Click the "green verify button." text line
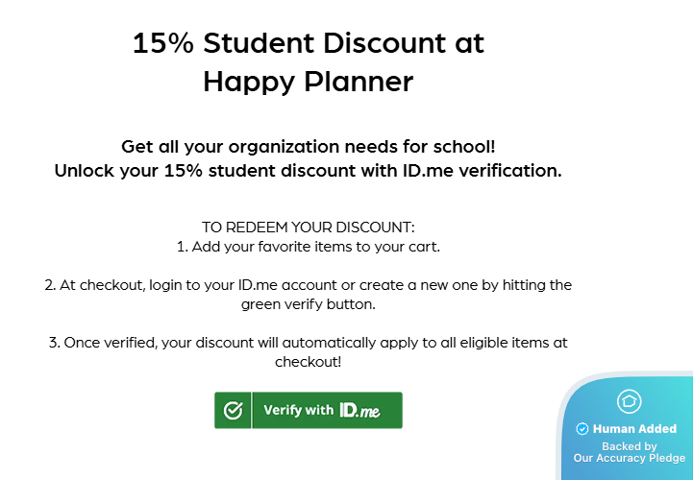693x480 pixels. 308,303
